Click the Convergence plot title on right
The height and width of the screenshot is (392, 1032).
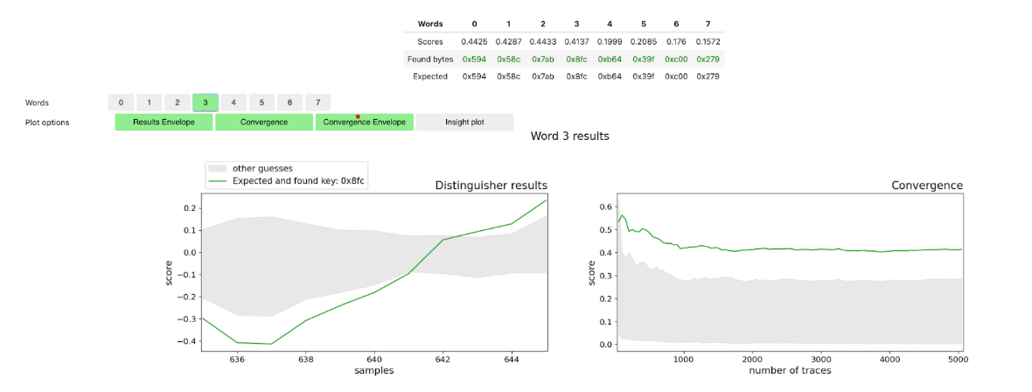[927, 185]
